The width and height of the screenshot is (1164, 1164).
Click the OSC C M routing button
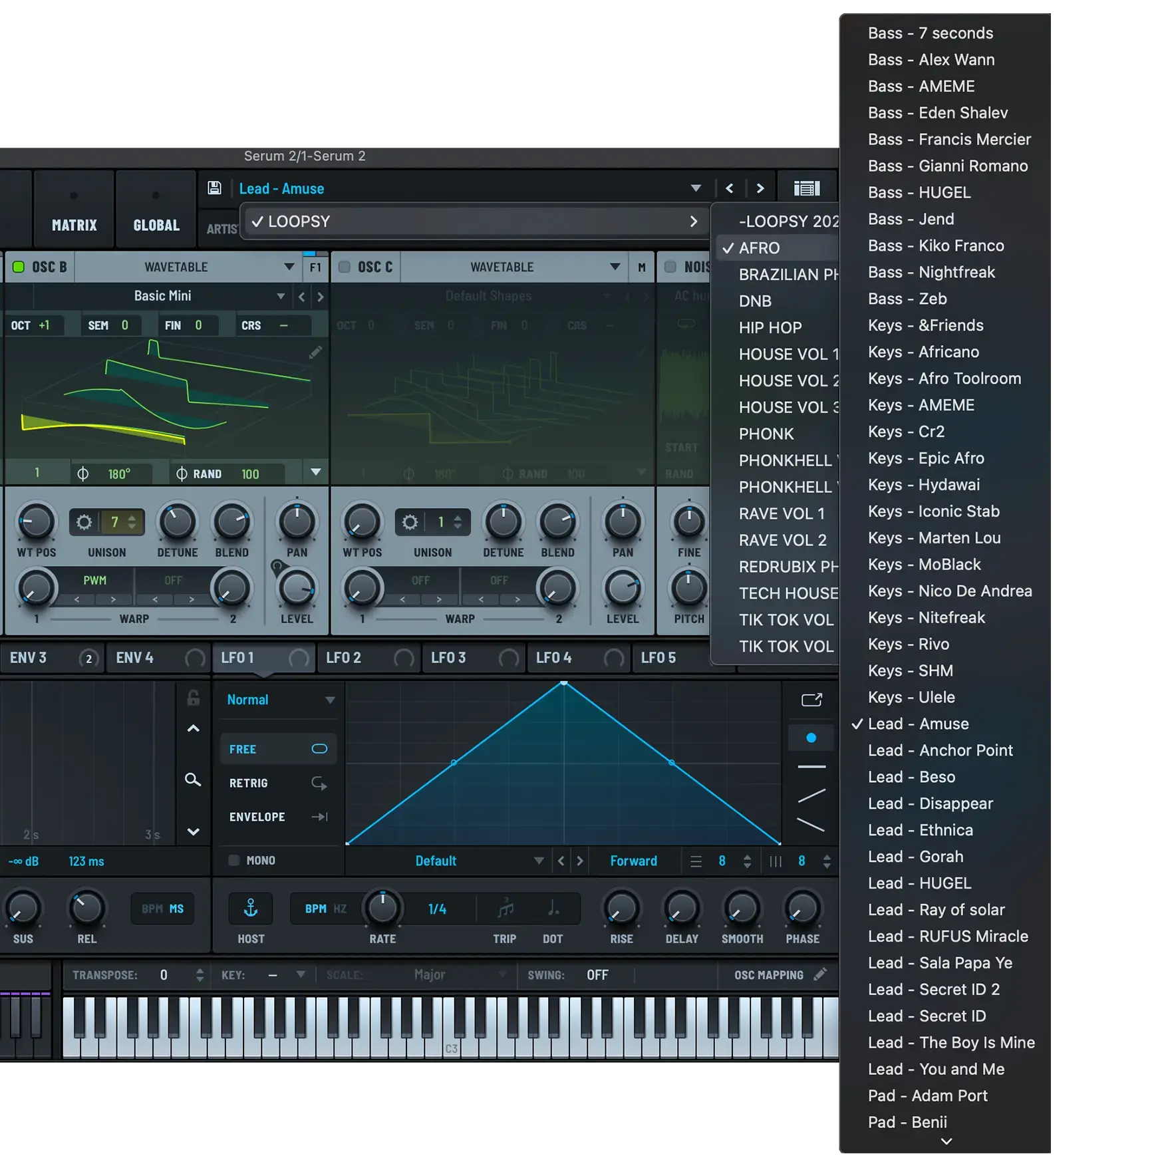(642, 267)
